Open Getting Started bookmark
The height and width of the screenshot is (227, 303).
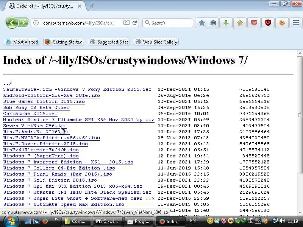(x=64, y=42)
